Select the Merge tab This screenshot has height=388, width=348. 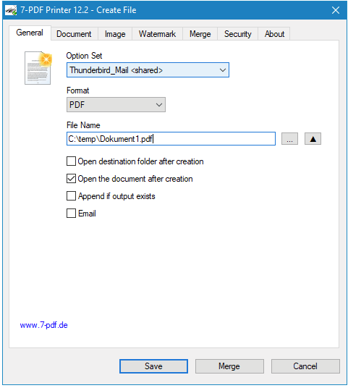(200, 34)
